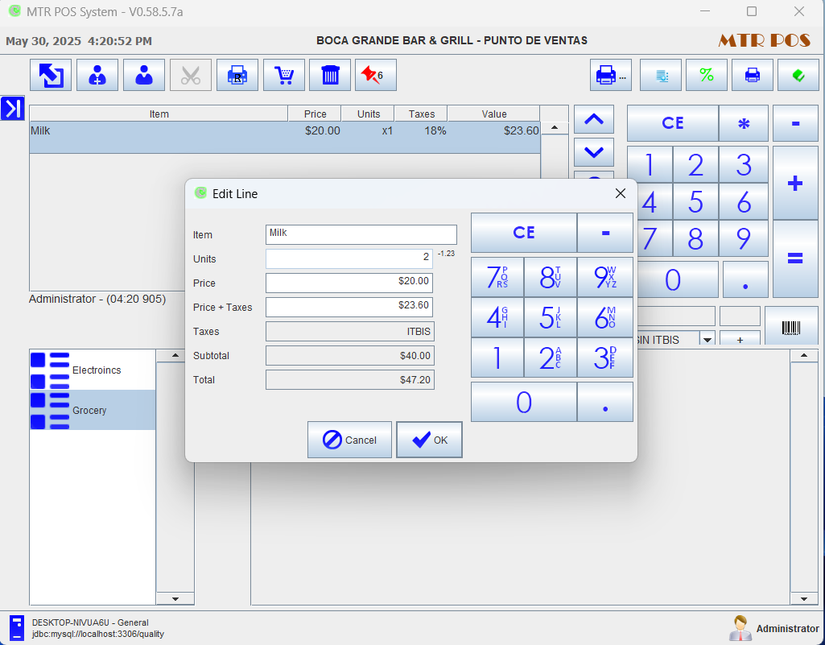The image size is (825, 645).
Task: Click the category list scroll-down arrow
Action: 175,598
